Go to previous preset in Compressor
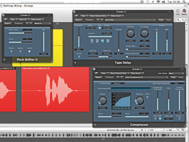This screenshot has height=142, width=189. [118, 77]
